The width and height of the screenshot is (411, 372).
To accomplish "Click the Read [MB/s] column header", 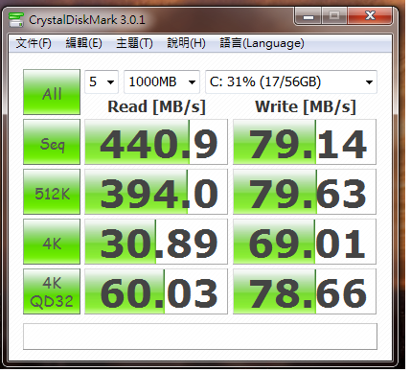I will pyautogui.click(x=156, y=106).
